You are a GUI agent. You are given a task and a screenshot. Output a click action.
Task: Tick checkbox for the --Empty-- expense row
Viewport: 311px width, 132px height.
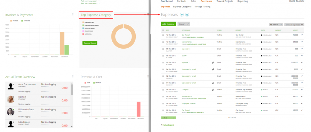click(x=163, y=90)
